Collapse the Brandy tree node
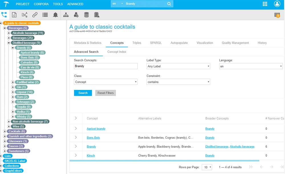This screenshot has width=285, height=174. [x=13, y=48]
